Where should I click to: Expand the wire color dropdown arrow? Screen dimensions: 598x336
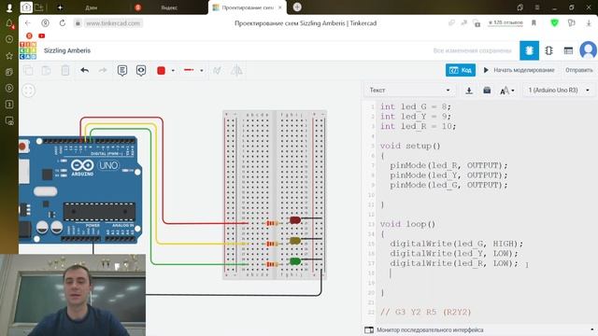[173, 71]
